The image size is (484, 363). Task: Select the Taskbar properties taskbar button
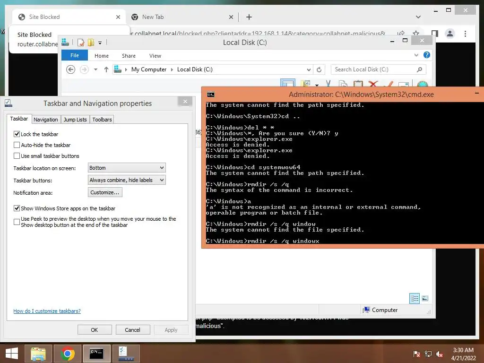126,354
